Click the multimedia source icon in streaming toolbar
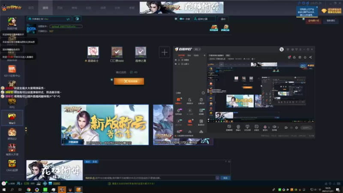This screenshot has height=193, width=343. pyautogui.click(x=256, y=127)
